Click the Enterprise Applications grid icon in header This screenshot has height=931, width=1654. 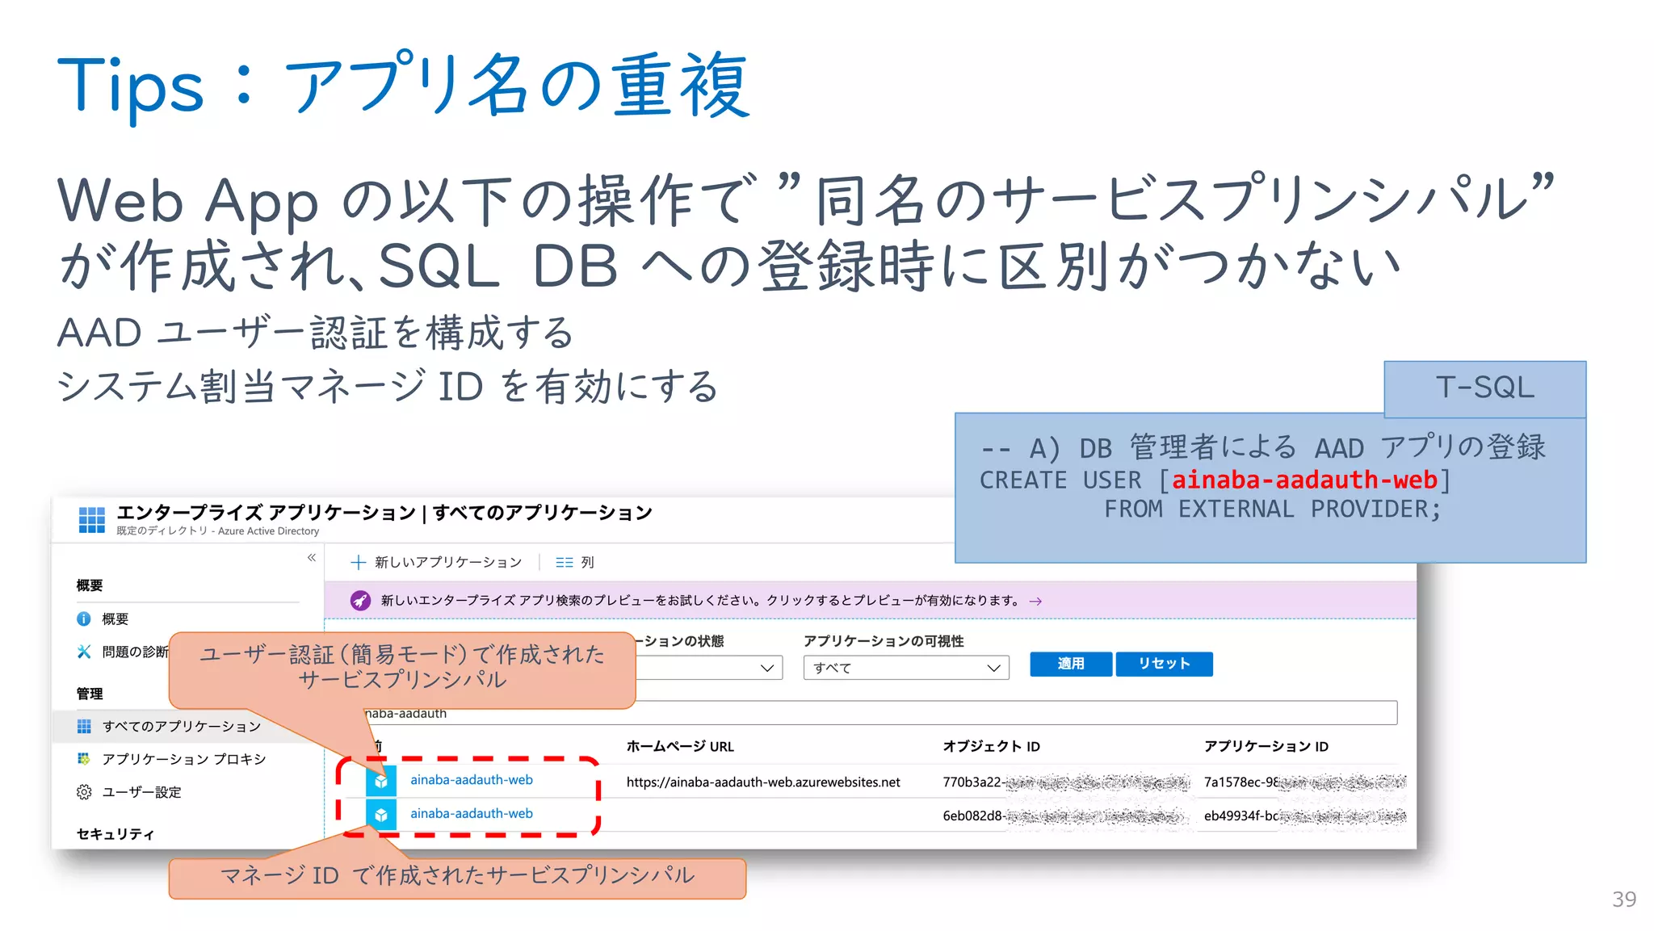91,520
